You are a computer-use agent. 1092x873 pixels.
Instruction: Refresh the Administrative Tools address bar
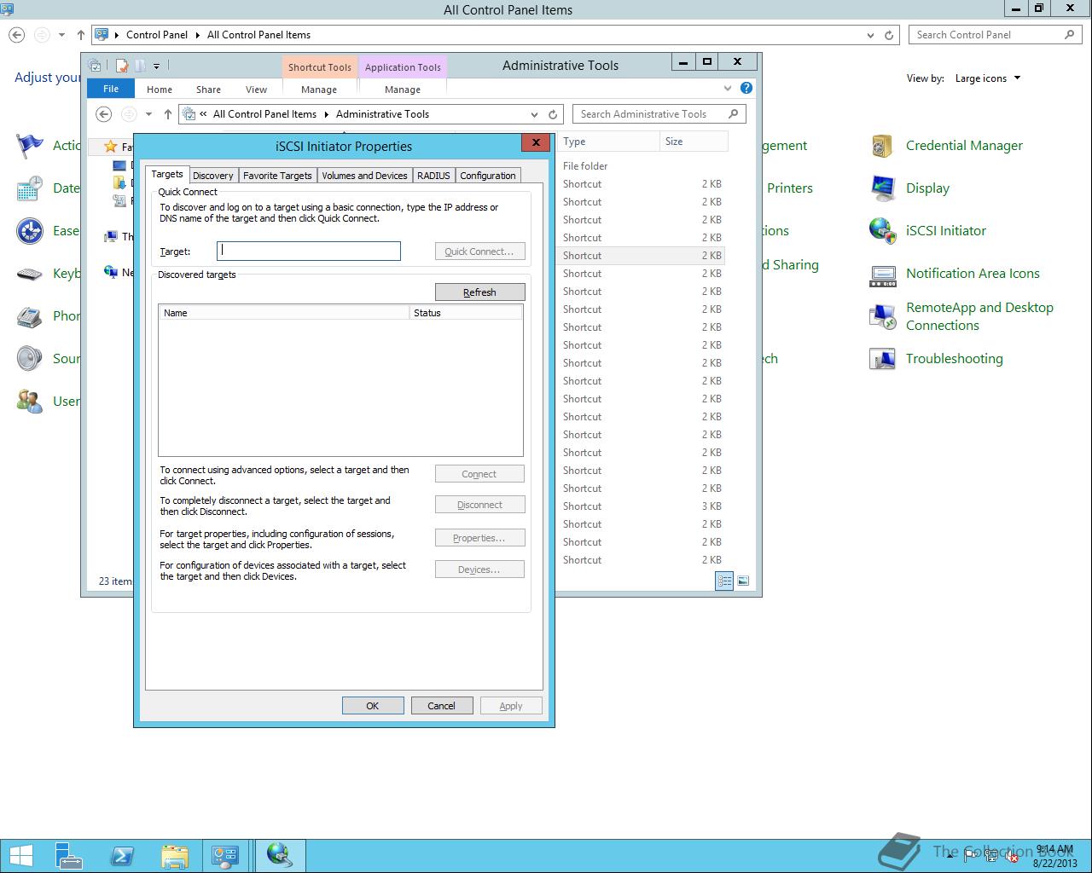pos(553,114)
